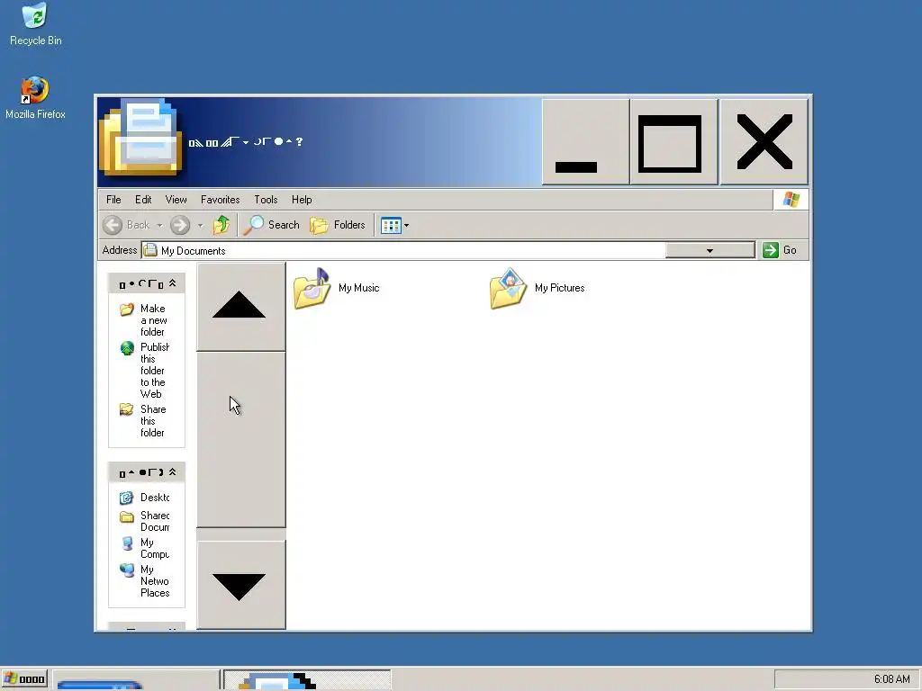Open the File menu

[113, 200]
